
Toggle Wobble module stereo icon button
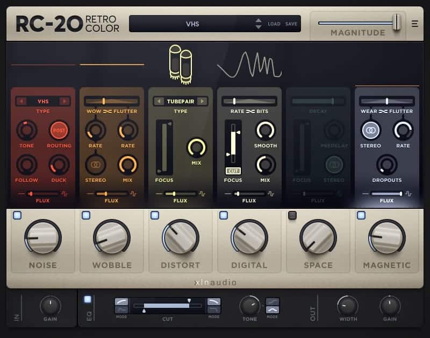[x=96, y=165]
